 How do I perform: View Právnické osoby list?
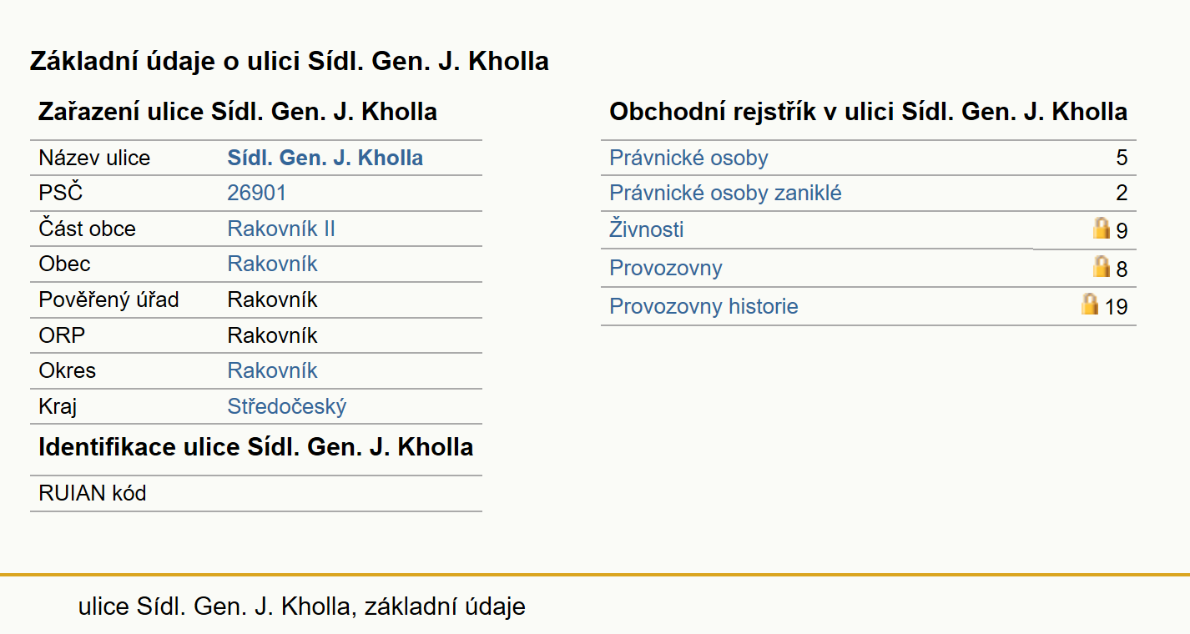pos(688,158)
